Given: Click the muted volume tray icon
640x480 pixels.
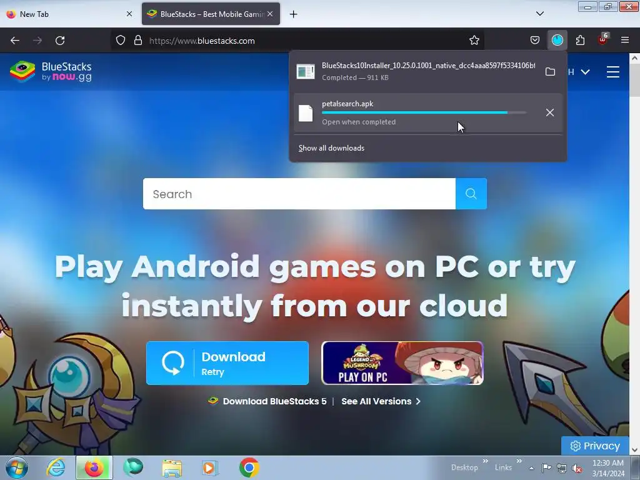Looking at the screenshot, I should [577, 468].
